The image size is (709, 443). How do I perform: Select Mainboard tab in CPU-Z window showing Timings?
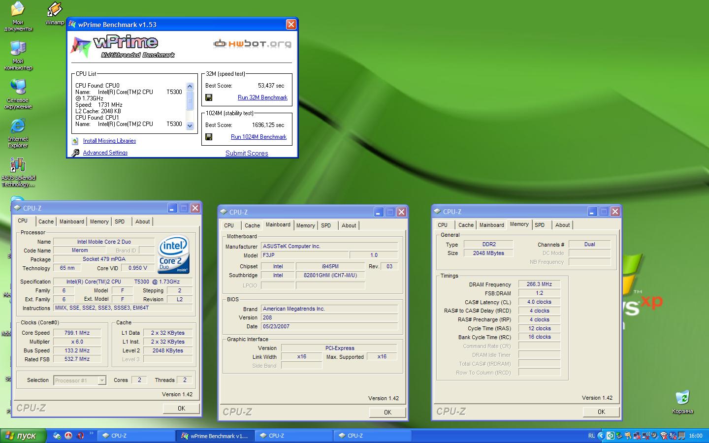[491, 225]
